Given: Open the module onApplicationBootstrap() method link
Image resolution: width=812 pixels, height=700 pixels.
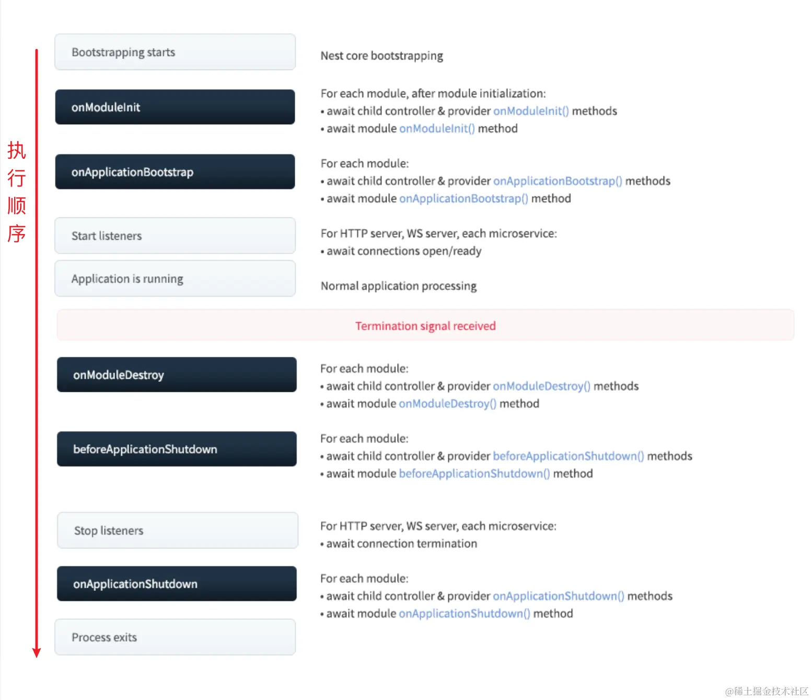Looking at the screenshot, I should click(463, 199).
